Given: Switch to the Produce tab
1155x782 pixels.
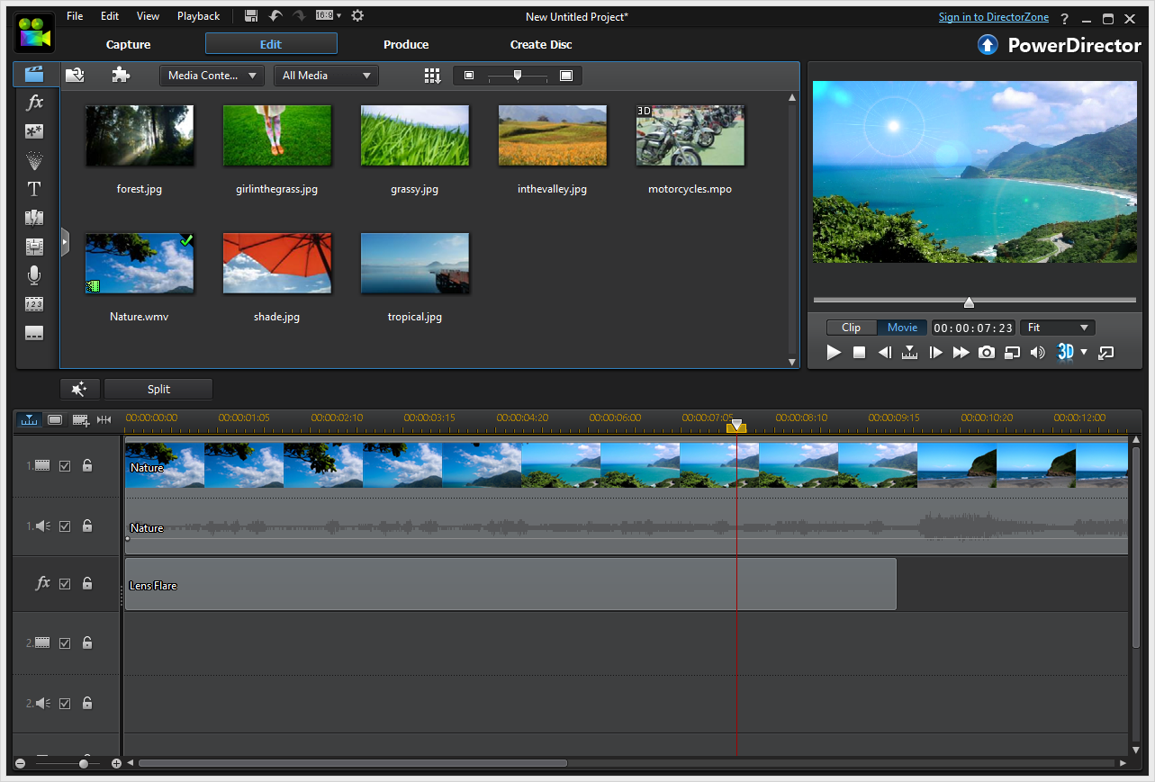Looking at the screenshot, I should coord(406,44).
